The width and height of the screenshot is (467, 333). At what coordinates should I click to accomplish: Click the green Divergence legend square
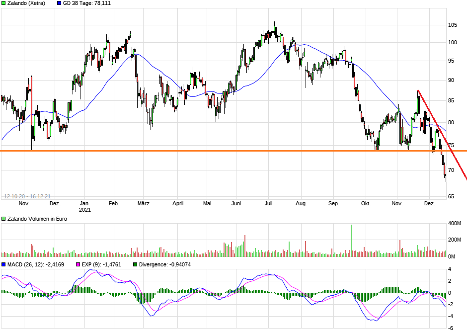(135, 264)
